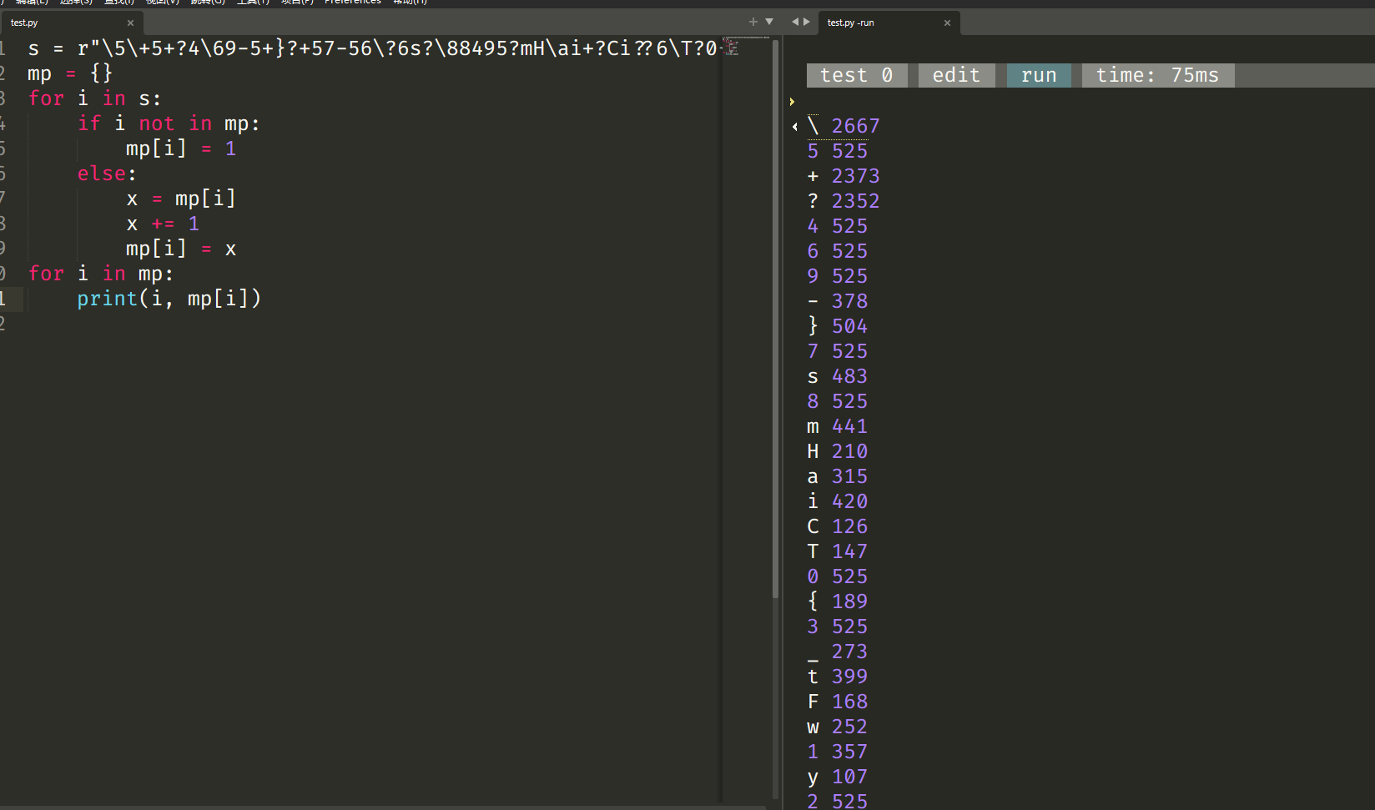The width and height of the screenshot is (1375, 810).
Task: Hit the run button
Action: (x=1038, y=75)
